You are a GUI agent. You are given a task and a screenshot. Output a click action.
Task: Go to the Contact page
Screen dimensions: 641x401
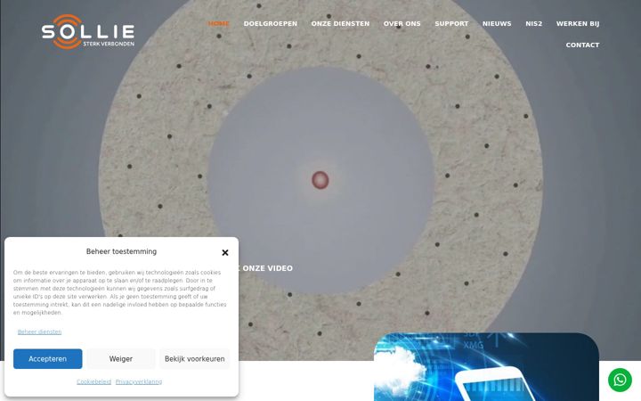point(582,45)
